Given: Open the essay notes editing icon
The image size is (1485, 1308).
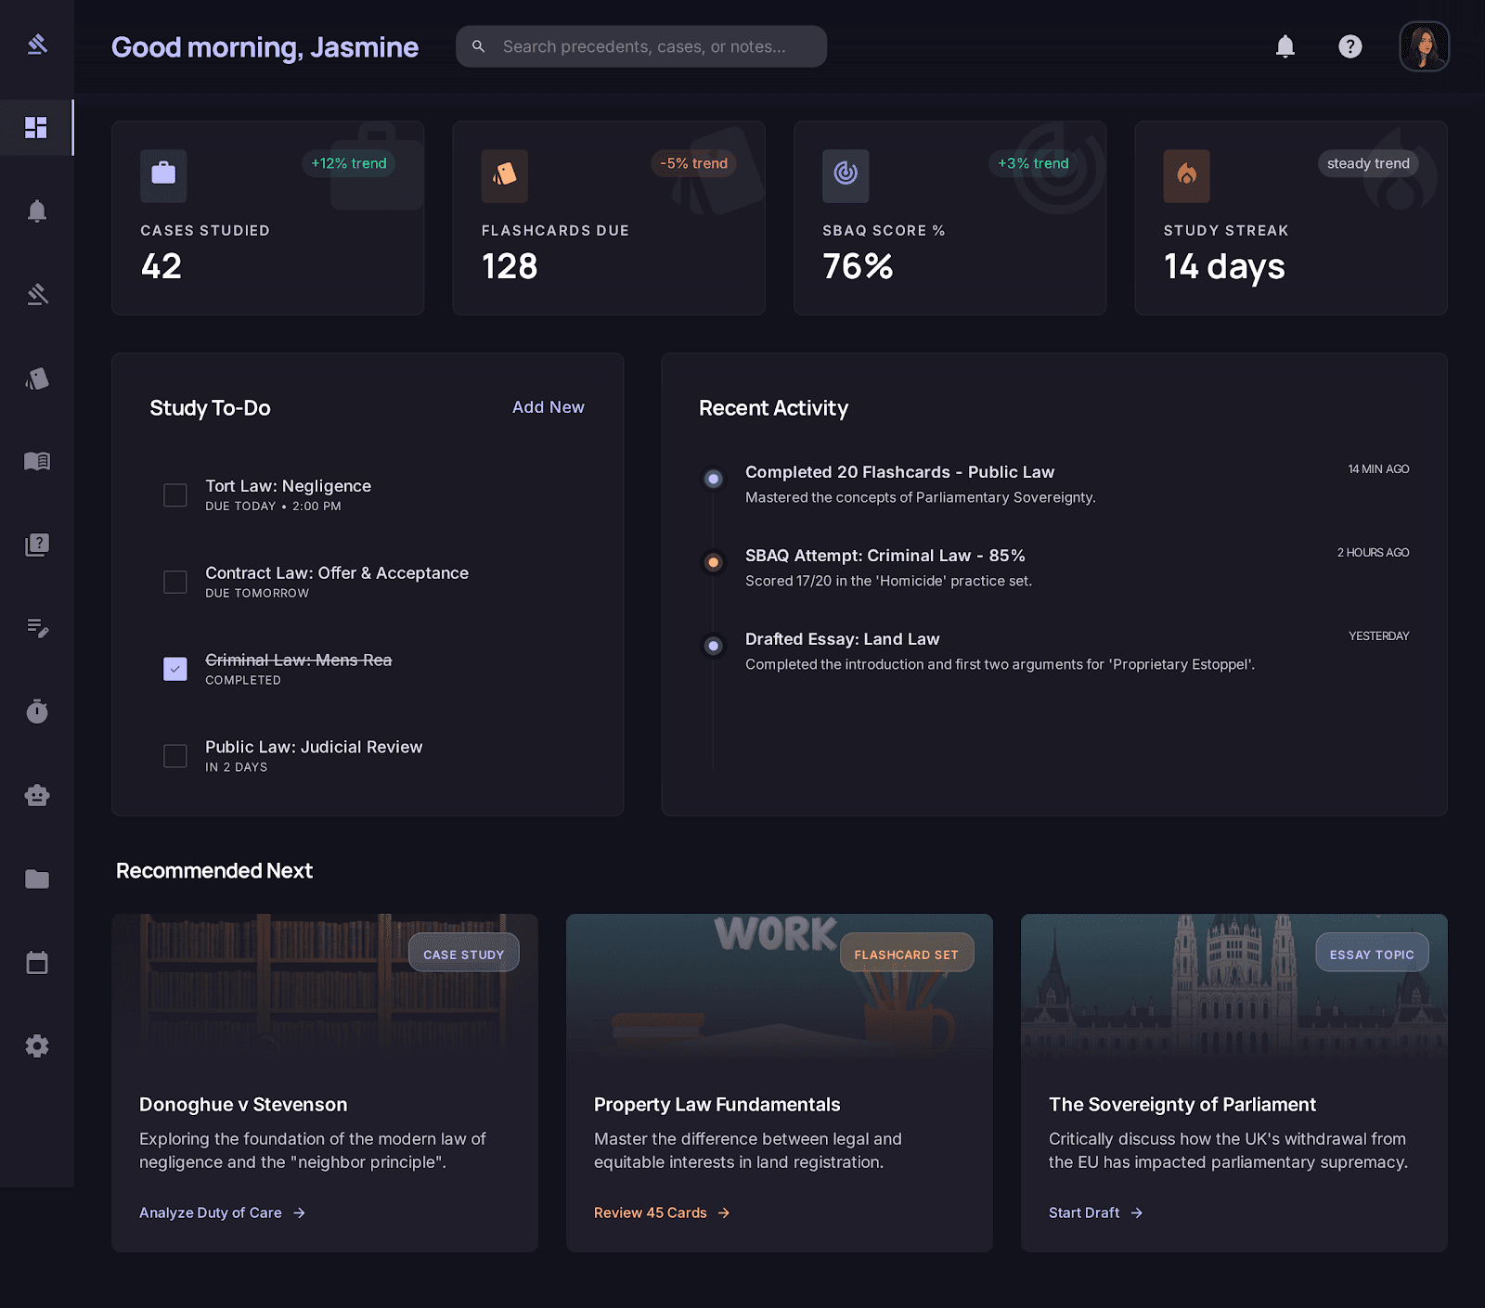Looking at the screenshot, I should pos(37,628).
